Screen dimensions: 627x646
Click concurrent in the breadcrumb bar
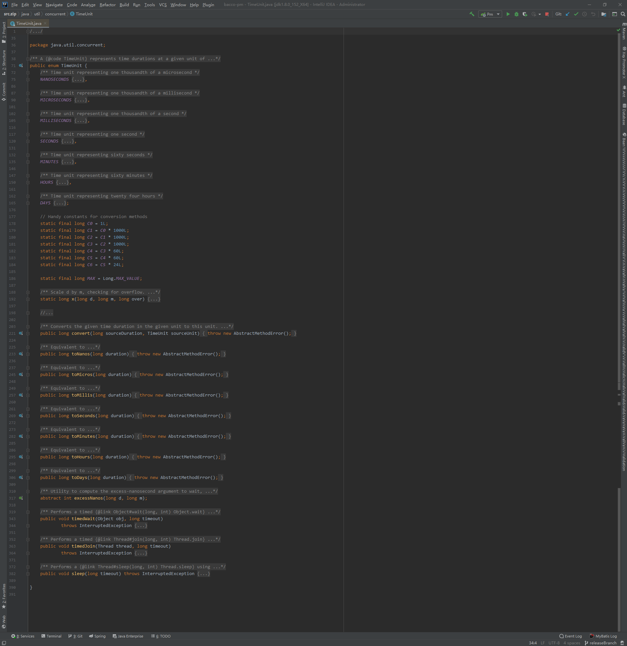click(x=55, y=14)
